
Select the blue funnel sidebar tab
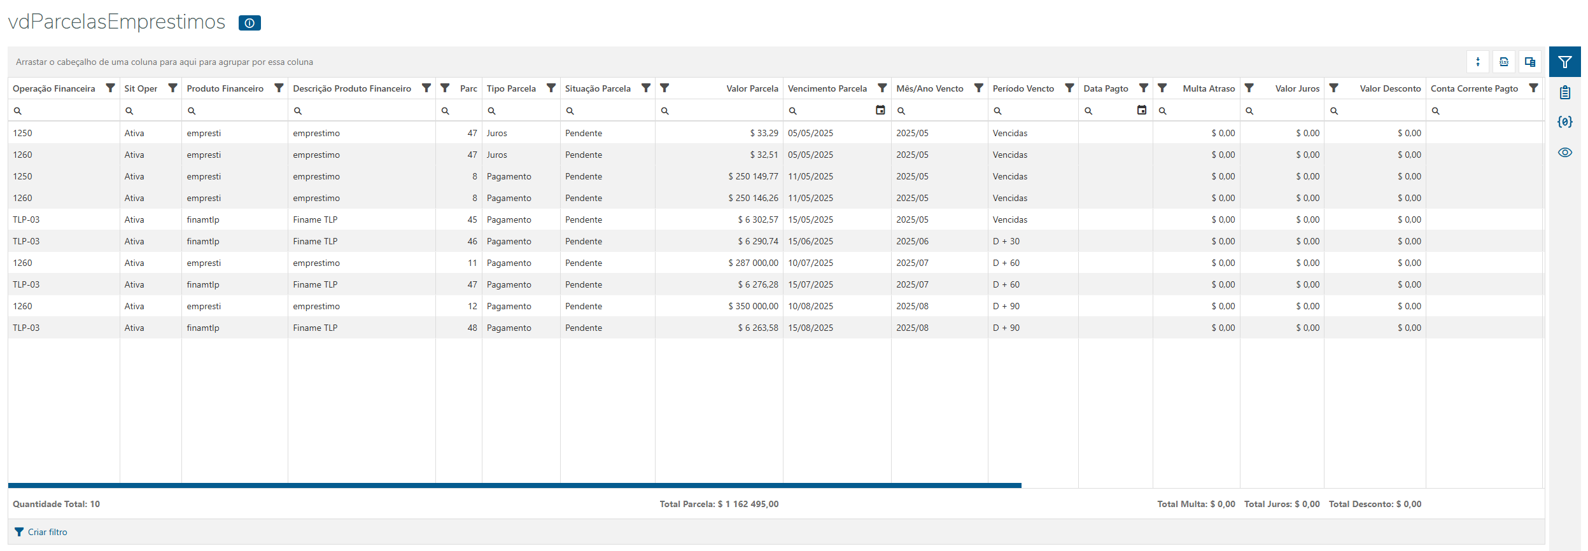tap(1565, 62)
